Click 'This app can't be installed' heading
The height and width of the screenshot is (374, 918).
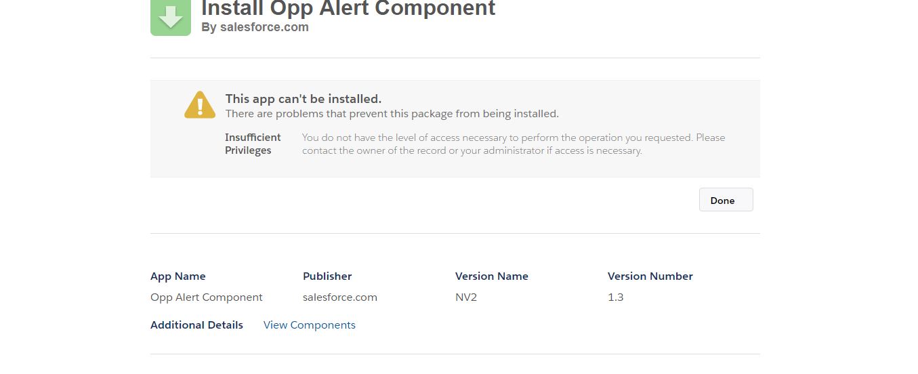pos(304,99)
